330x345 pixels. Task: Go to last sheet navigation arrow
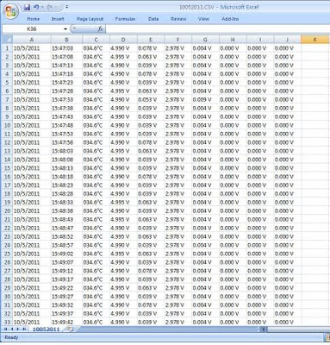[x=24, y=329]
